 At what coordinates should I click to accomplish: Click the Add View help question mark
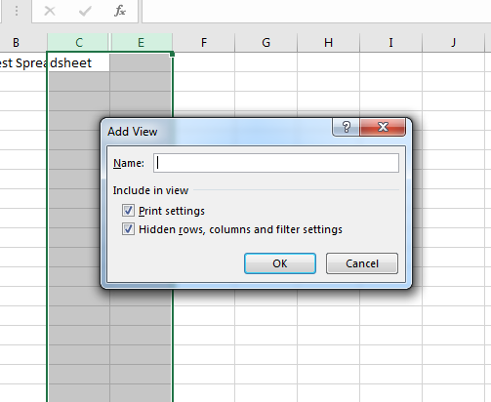coord(346,127)
